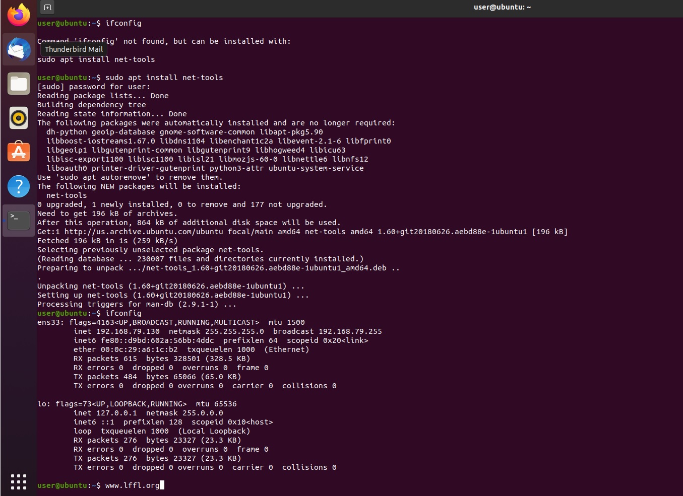Select the IP address 192.168.79.130

(x=127, y=331)
